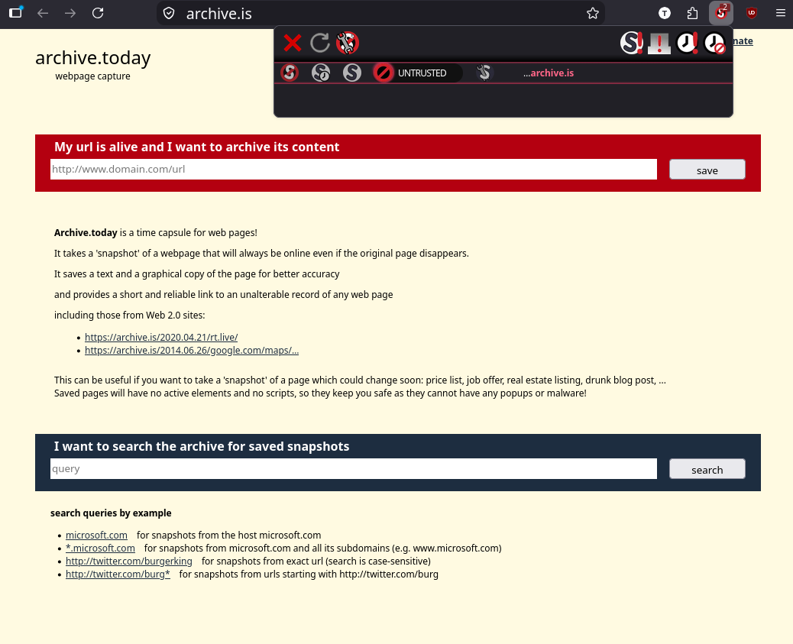Click disable restrictions for this tab icon
This screenshot has width=793, height=644.
click(659, 44)
